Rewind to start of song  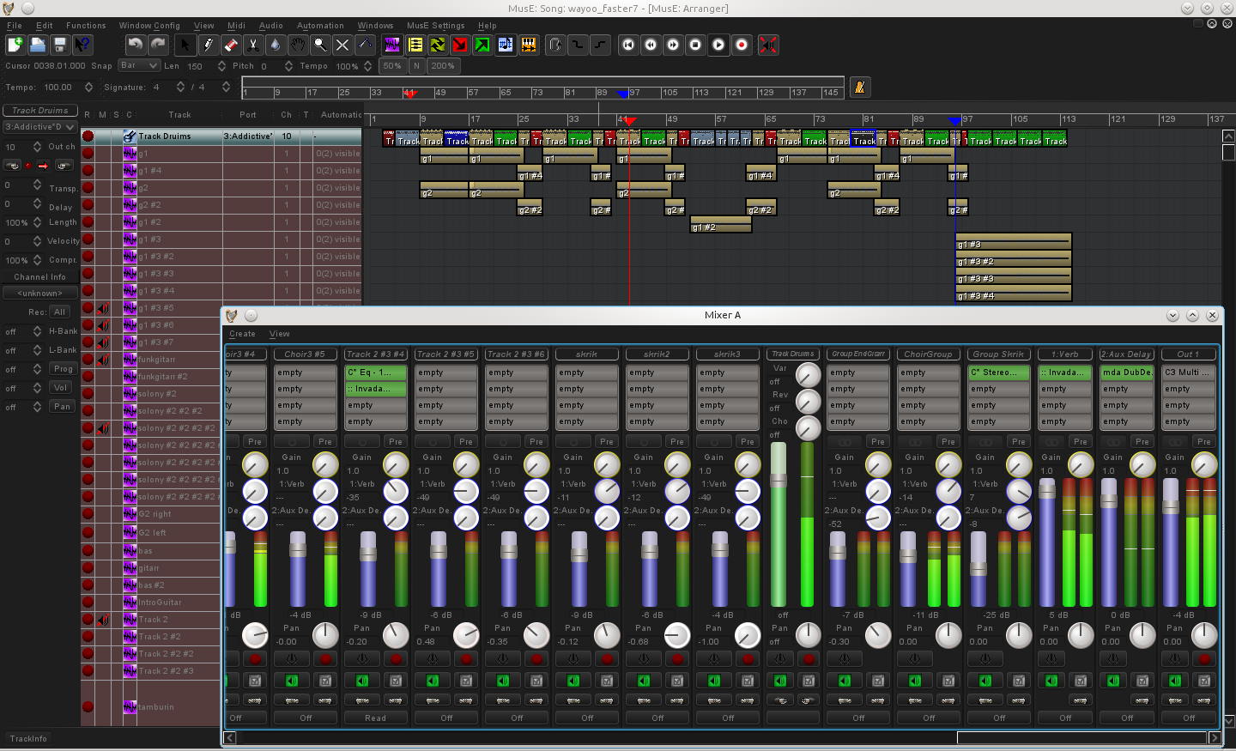click(628, 45)
